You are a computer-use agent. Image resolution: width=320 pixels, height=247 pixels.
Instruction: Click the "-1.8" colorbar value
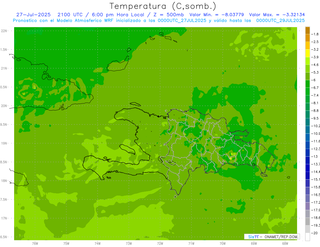click(x=315, y=34)
